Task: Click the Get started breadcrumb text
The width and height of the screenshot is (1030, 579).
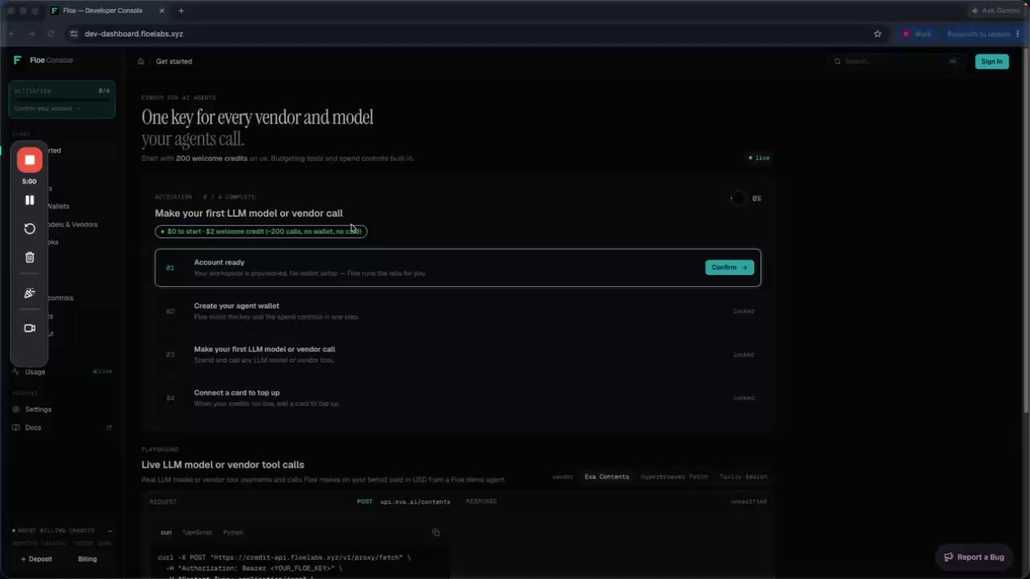Action: (174, 61)
